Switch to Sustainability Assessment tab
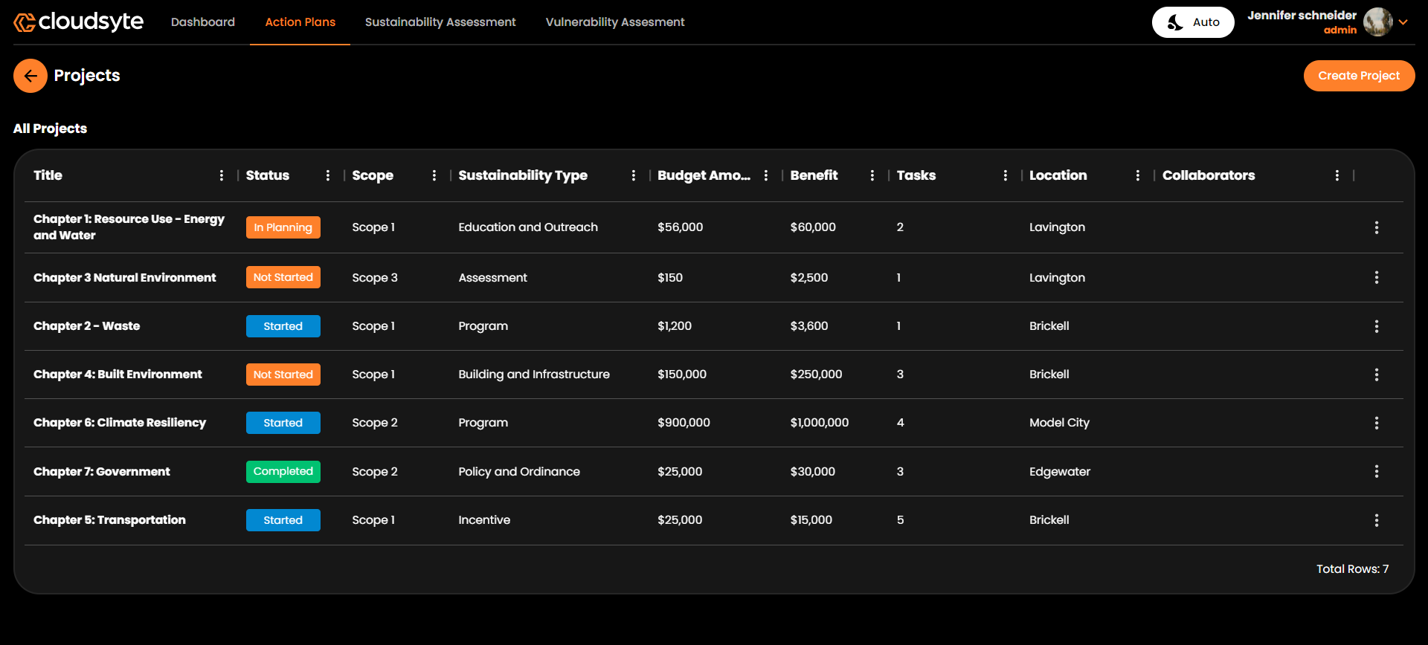Viewport: 1428px width, 645px height. click(x=440, y=22)
